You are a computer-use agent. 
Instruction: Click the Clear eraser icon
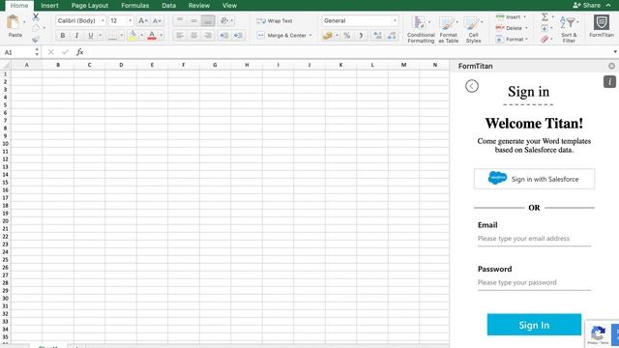[545, 39]
